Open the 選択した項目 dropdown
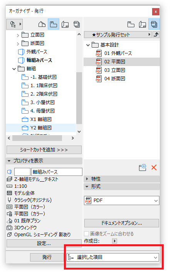 tap(113, 257)
